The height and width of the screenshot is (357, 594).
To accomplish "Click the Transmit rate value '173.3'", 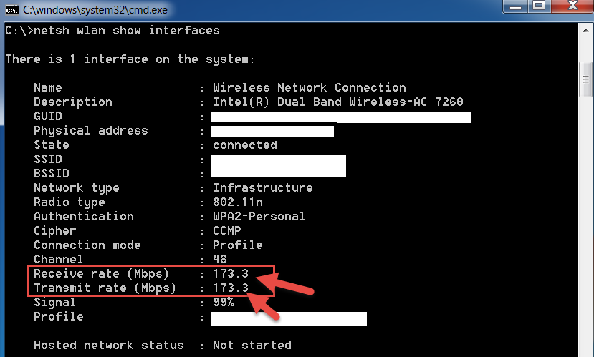I will point(230,288).
